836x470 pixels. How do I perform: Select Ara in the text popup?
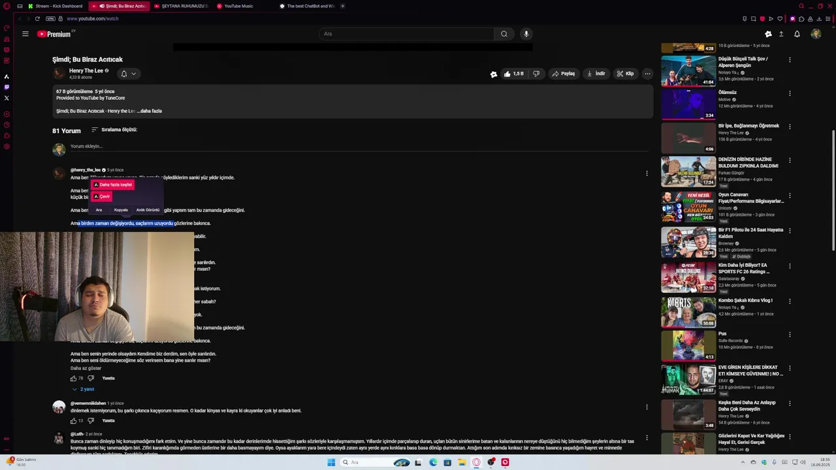(99, 210)
